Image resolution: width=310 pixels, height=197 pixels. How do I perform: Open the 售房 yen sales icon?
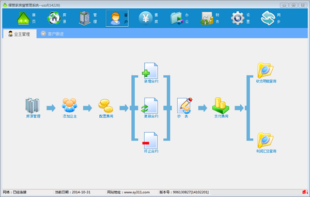146,19
